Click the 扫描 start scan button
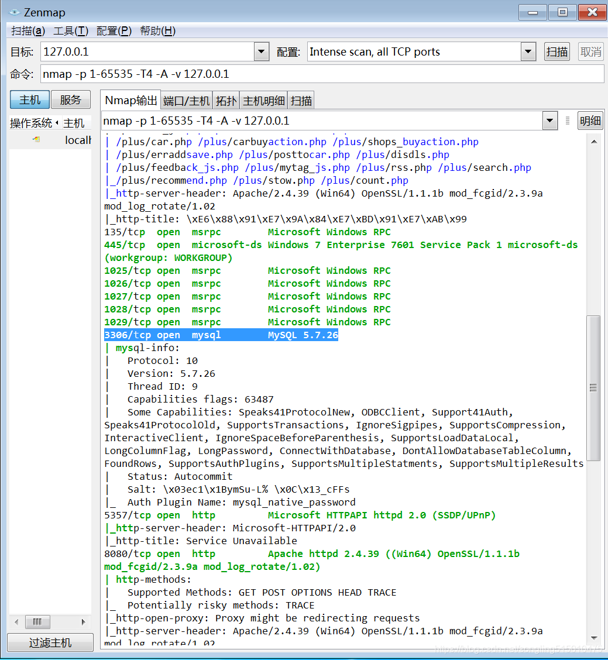The height and width of the screenshot is (660, 608). coord(557,51)
